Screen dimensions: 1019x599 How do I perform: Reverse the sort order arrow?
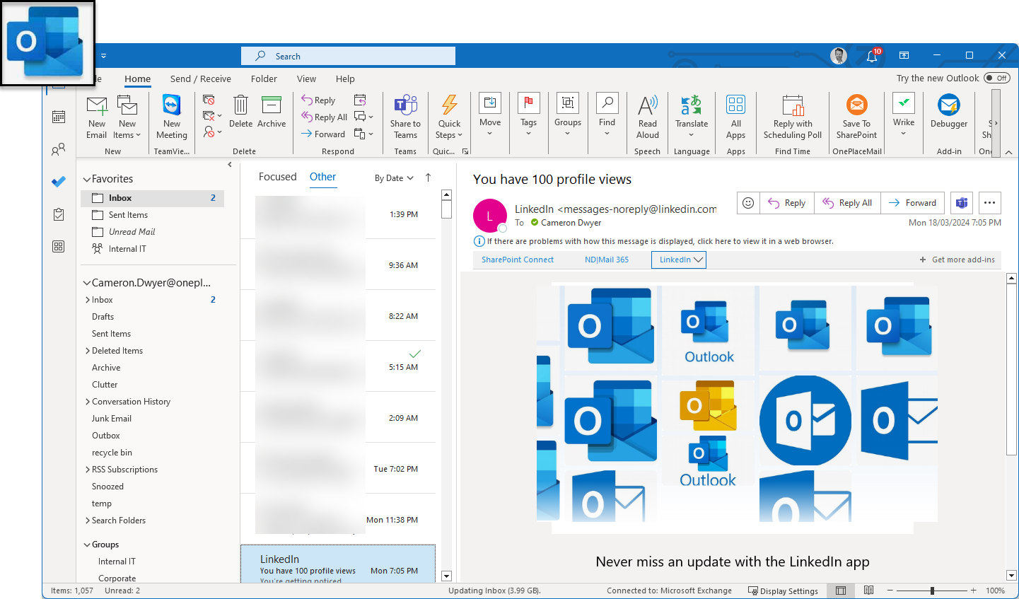click(428, 178)
